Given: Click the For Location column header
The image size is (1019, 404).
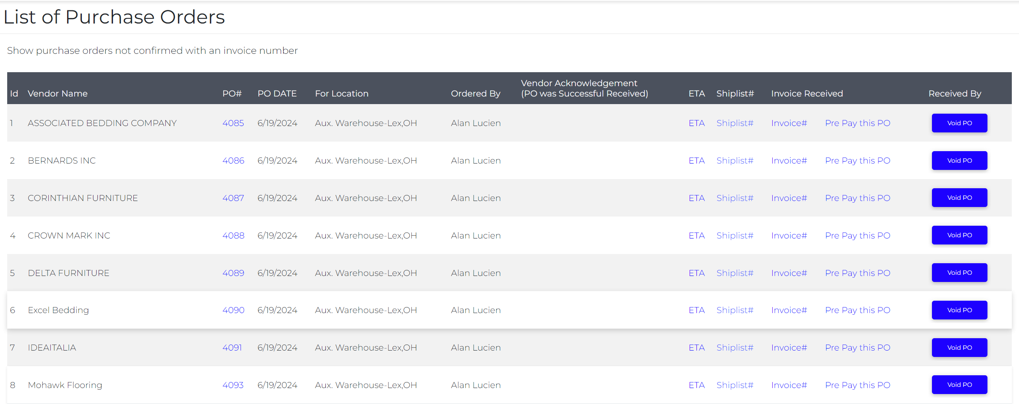Looking at the screenshot, I should pyautogui.click(x=342, y=93).
